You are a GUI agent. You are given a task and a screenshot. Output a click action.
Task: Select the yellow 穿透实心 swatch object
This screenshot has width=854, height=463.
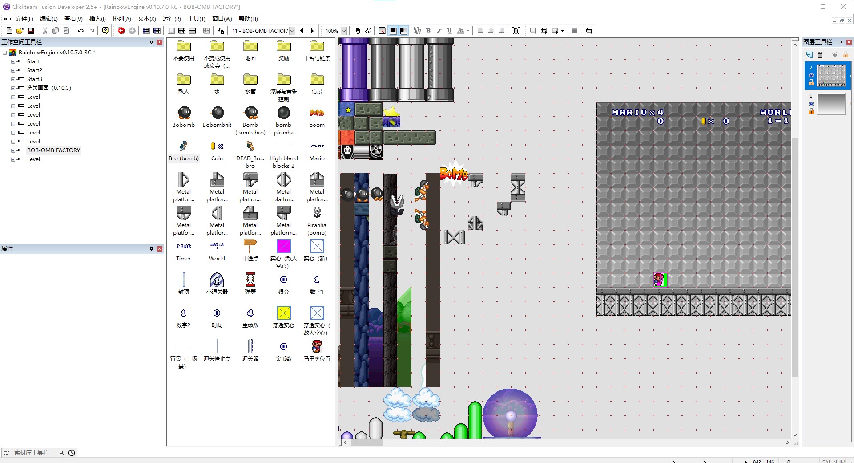click(x=283, y=313)
